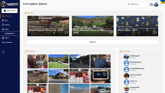This screenshot has height=93, width=165.
Task: Click the user profile avatar
Action: coord(156,4)
